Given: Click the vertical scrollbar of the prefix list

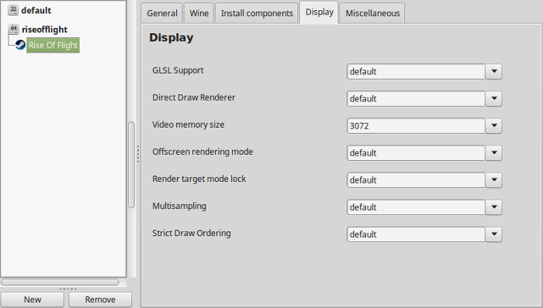Looking at the screenshot, I should tap(131, 165).
